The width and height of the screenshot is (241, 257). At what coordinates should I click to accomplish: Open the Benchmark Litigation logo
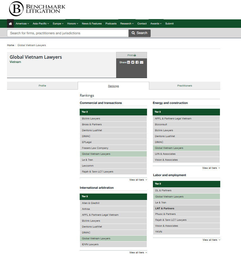click(x=37, y=9)
